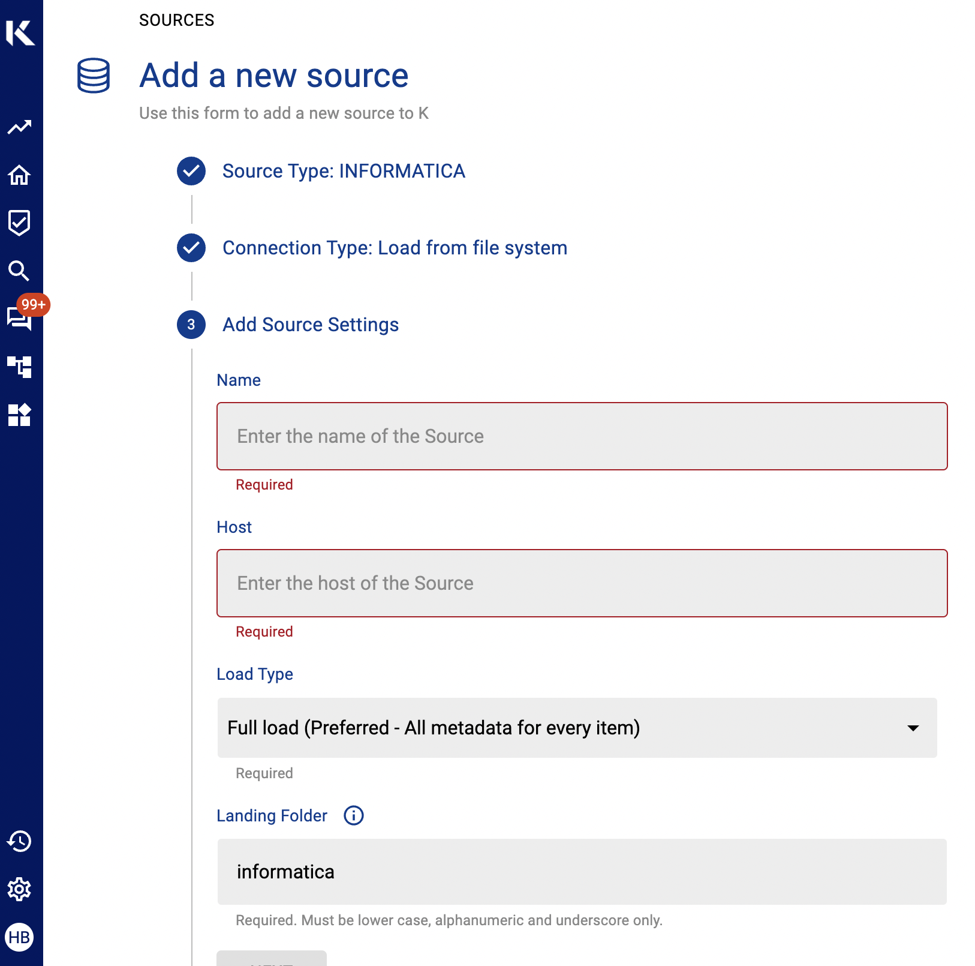Open the trending insights chart icon
Viewport: 975px width, 966px height.
pos(19,127)
